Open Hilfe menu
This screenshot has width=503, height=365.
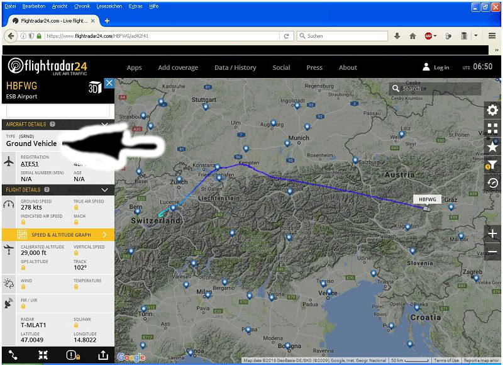[x=153, y=6]
